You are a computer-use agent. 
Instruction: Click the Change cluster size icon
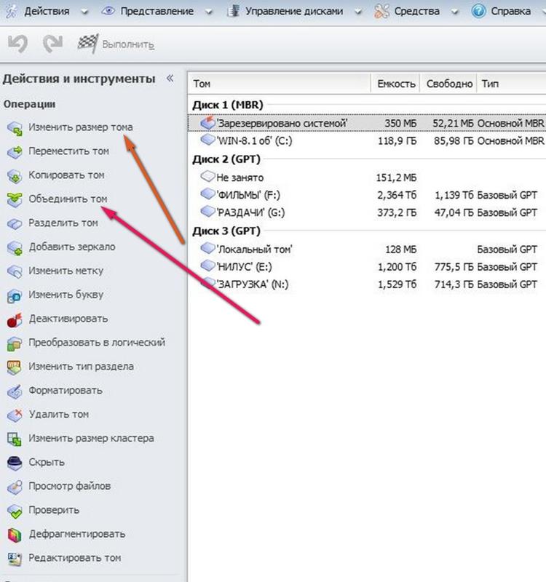(x=15, y=439)
